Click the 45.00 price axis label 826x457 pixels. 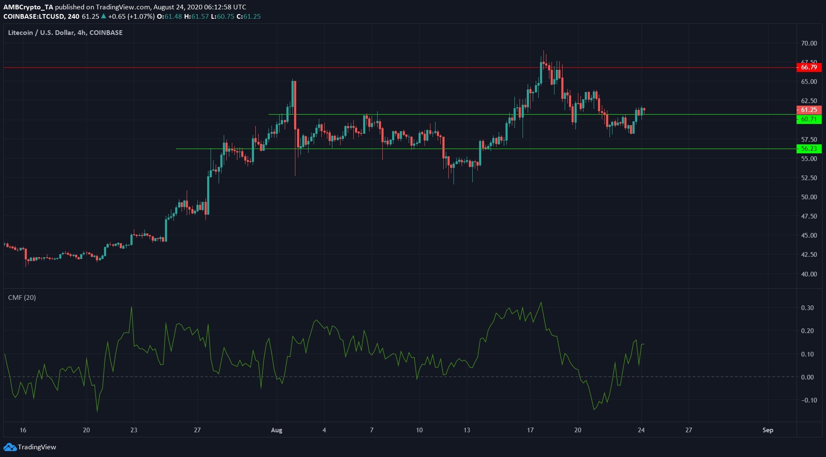pos(809,235)
